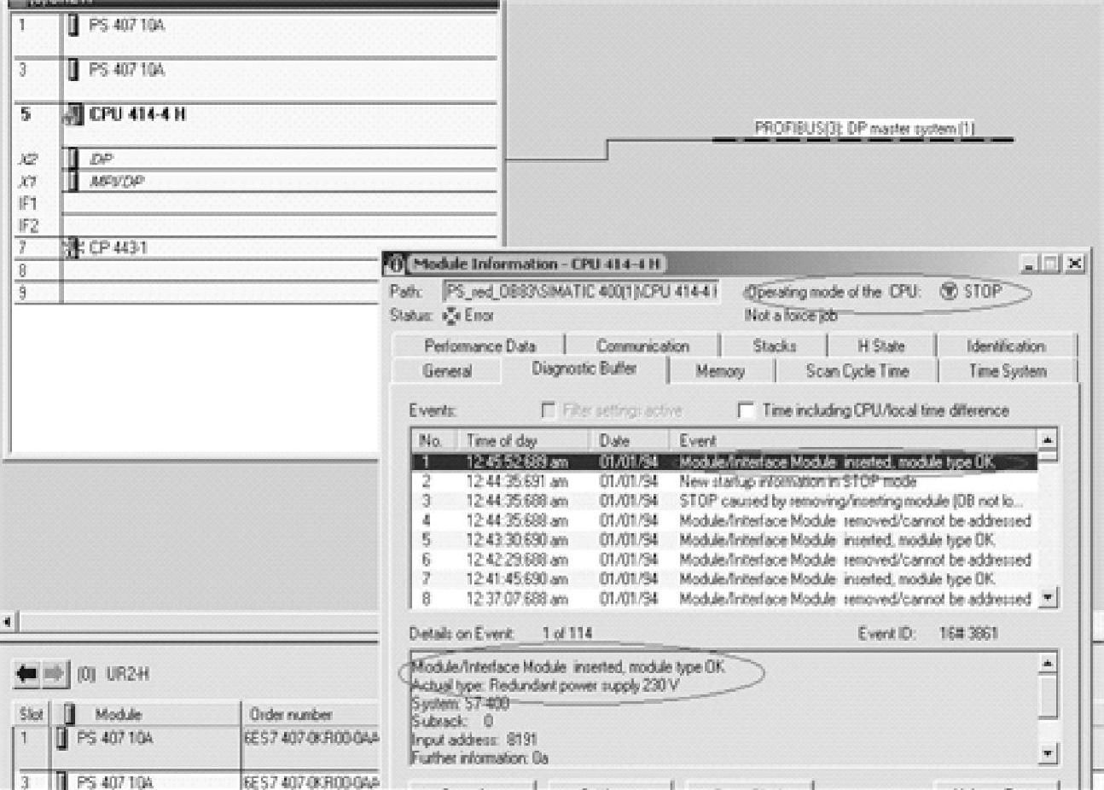Click the up arrow of the event details scrollbar
This screenshot has height=790, width=1104.
1049,663
